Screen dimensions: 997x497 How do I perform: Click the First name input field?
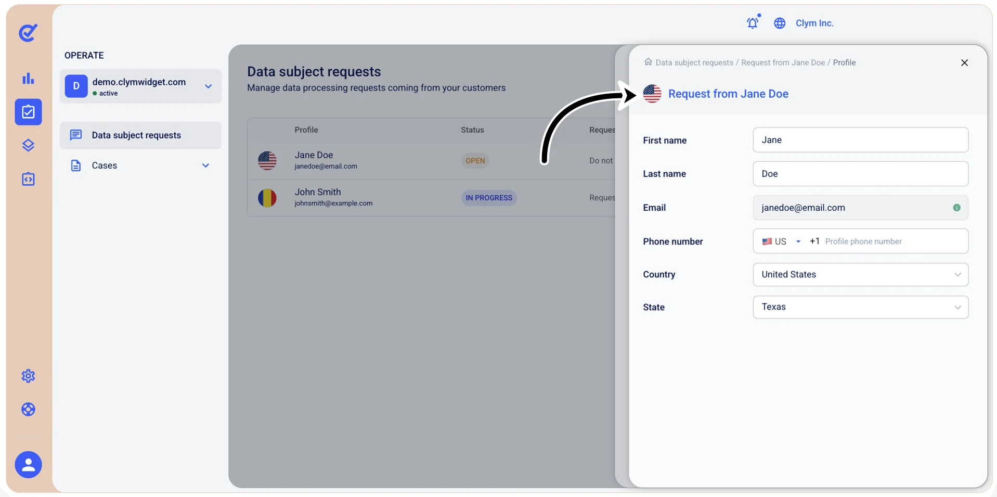pos(860,140)
